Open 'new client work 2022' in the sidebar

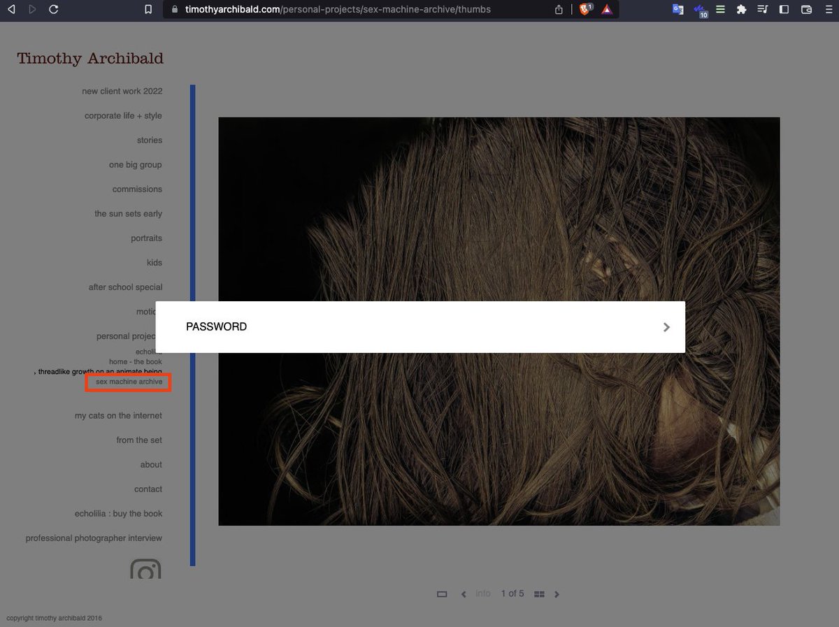tap(122, 92)
